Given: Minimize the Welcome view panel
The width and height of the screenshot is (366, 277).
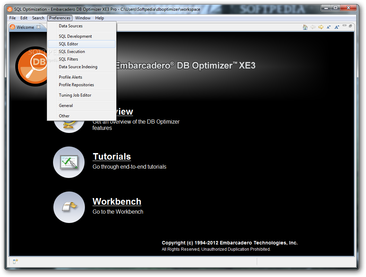Looking at the screenshot, I should tap(344, 25).
